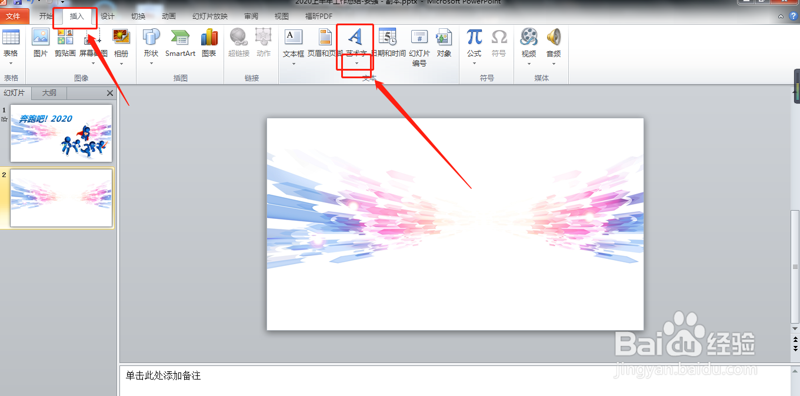Click the main slide editing canvas
Viewport: 800px width, 396px height.
pyautogui.click(x=455, y=224)
